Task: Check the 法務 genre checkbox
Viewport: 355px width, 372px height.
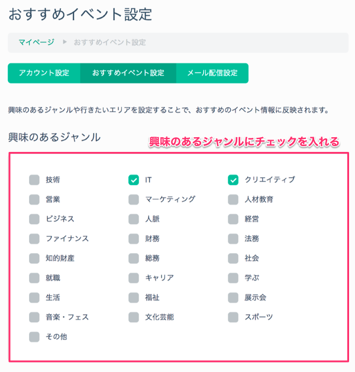Action: [233, 238]
